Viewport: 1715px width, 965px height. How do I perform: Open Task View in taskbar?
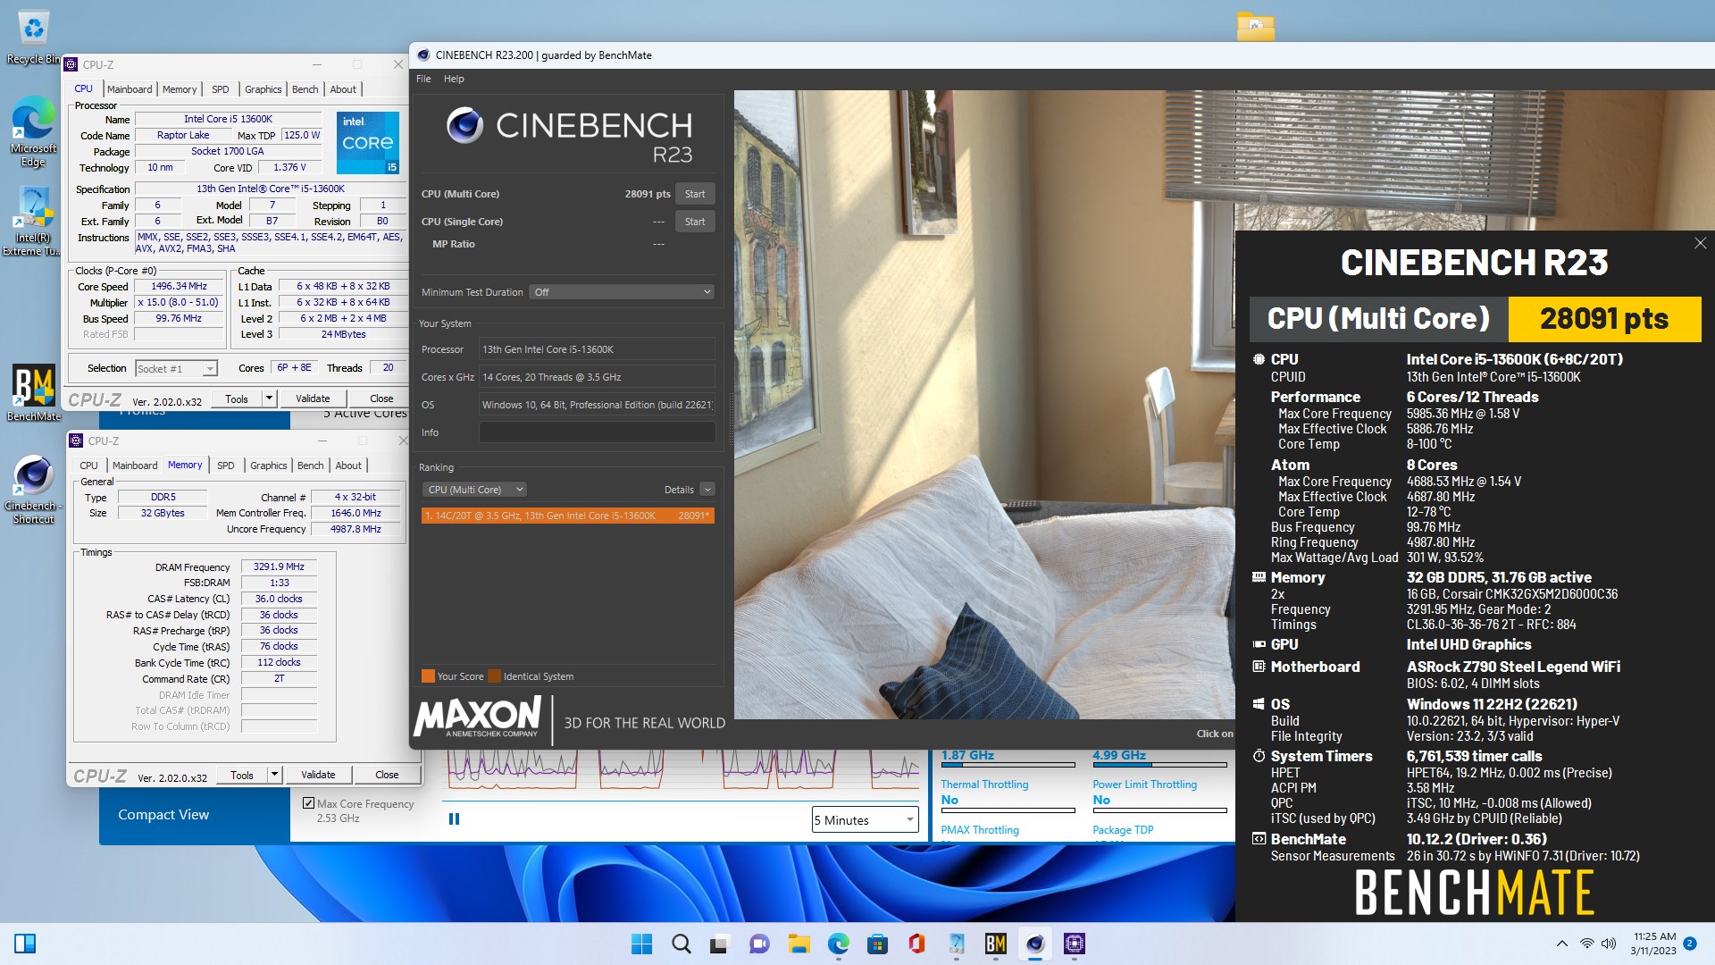pos(720,944)
